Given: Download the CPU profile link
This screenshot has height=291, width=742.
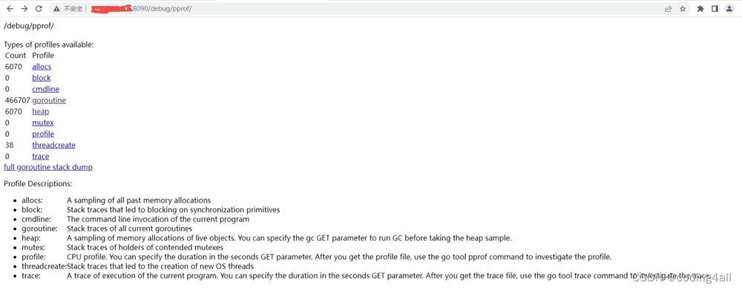Looking at the screenshot, I should click(43, 134).
